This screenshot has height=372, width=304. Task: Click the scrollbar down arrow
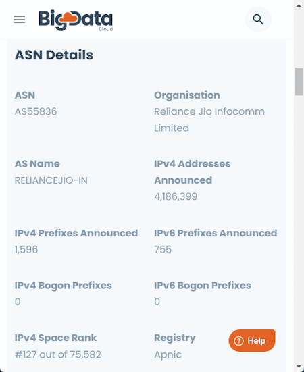pyautogui.click(x=299, y=367)
